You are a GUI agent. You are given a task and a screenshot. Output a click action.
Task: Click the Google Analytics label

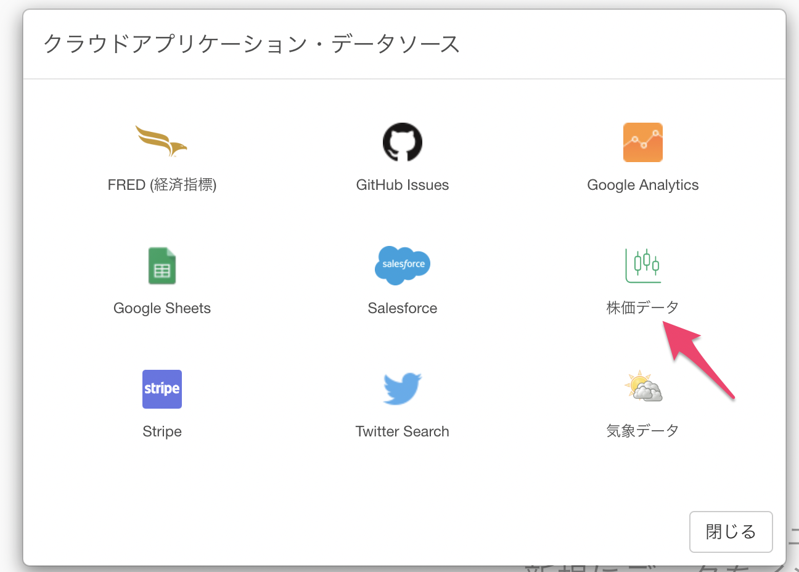point(643,185)
